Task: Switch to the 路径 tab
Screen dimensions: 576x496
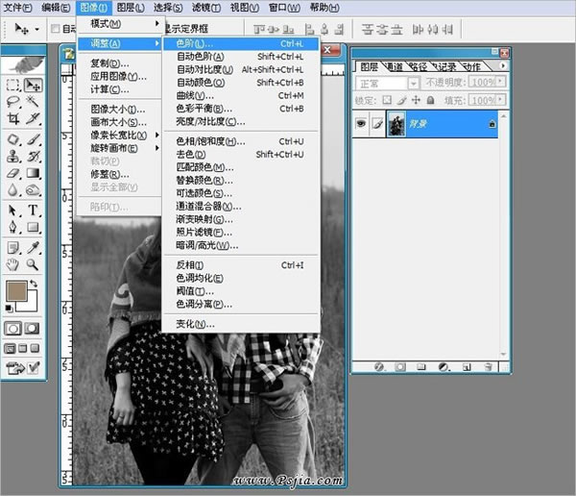Action: click(x=419, y=66)
